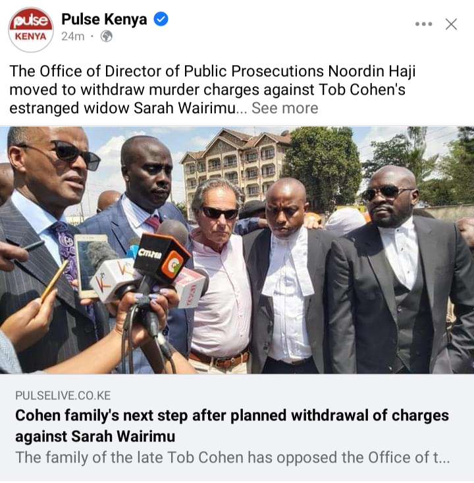Screen dimensions: 474x483
Task: Click the article description starting The family
Action: [x=232, y=457]
